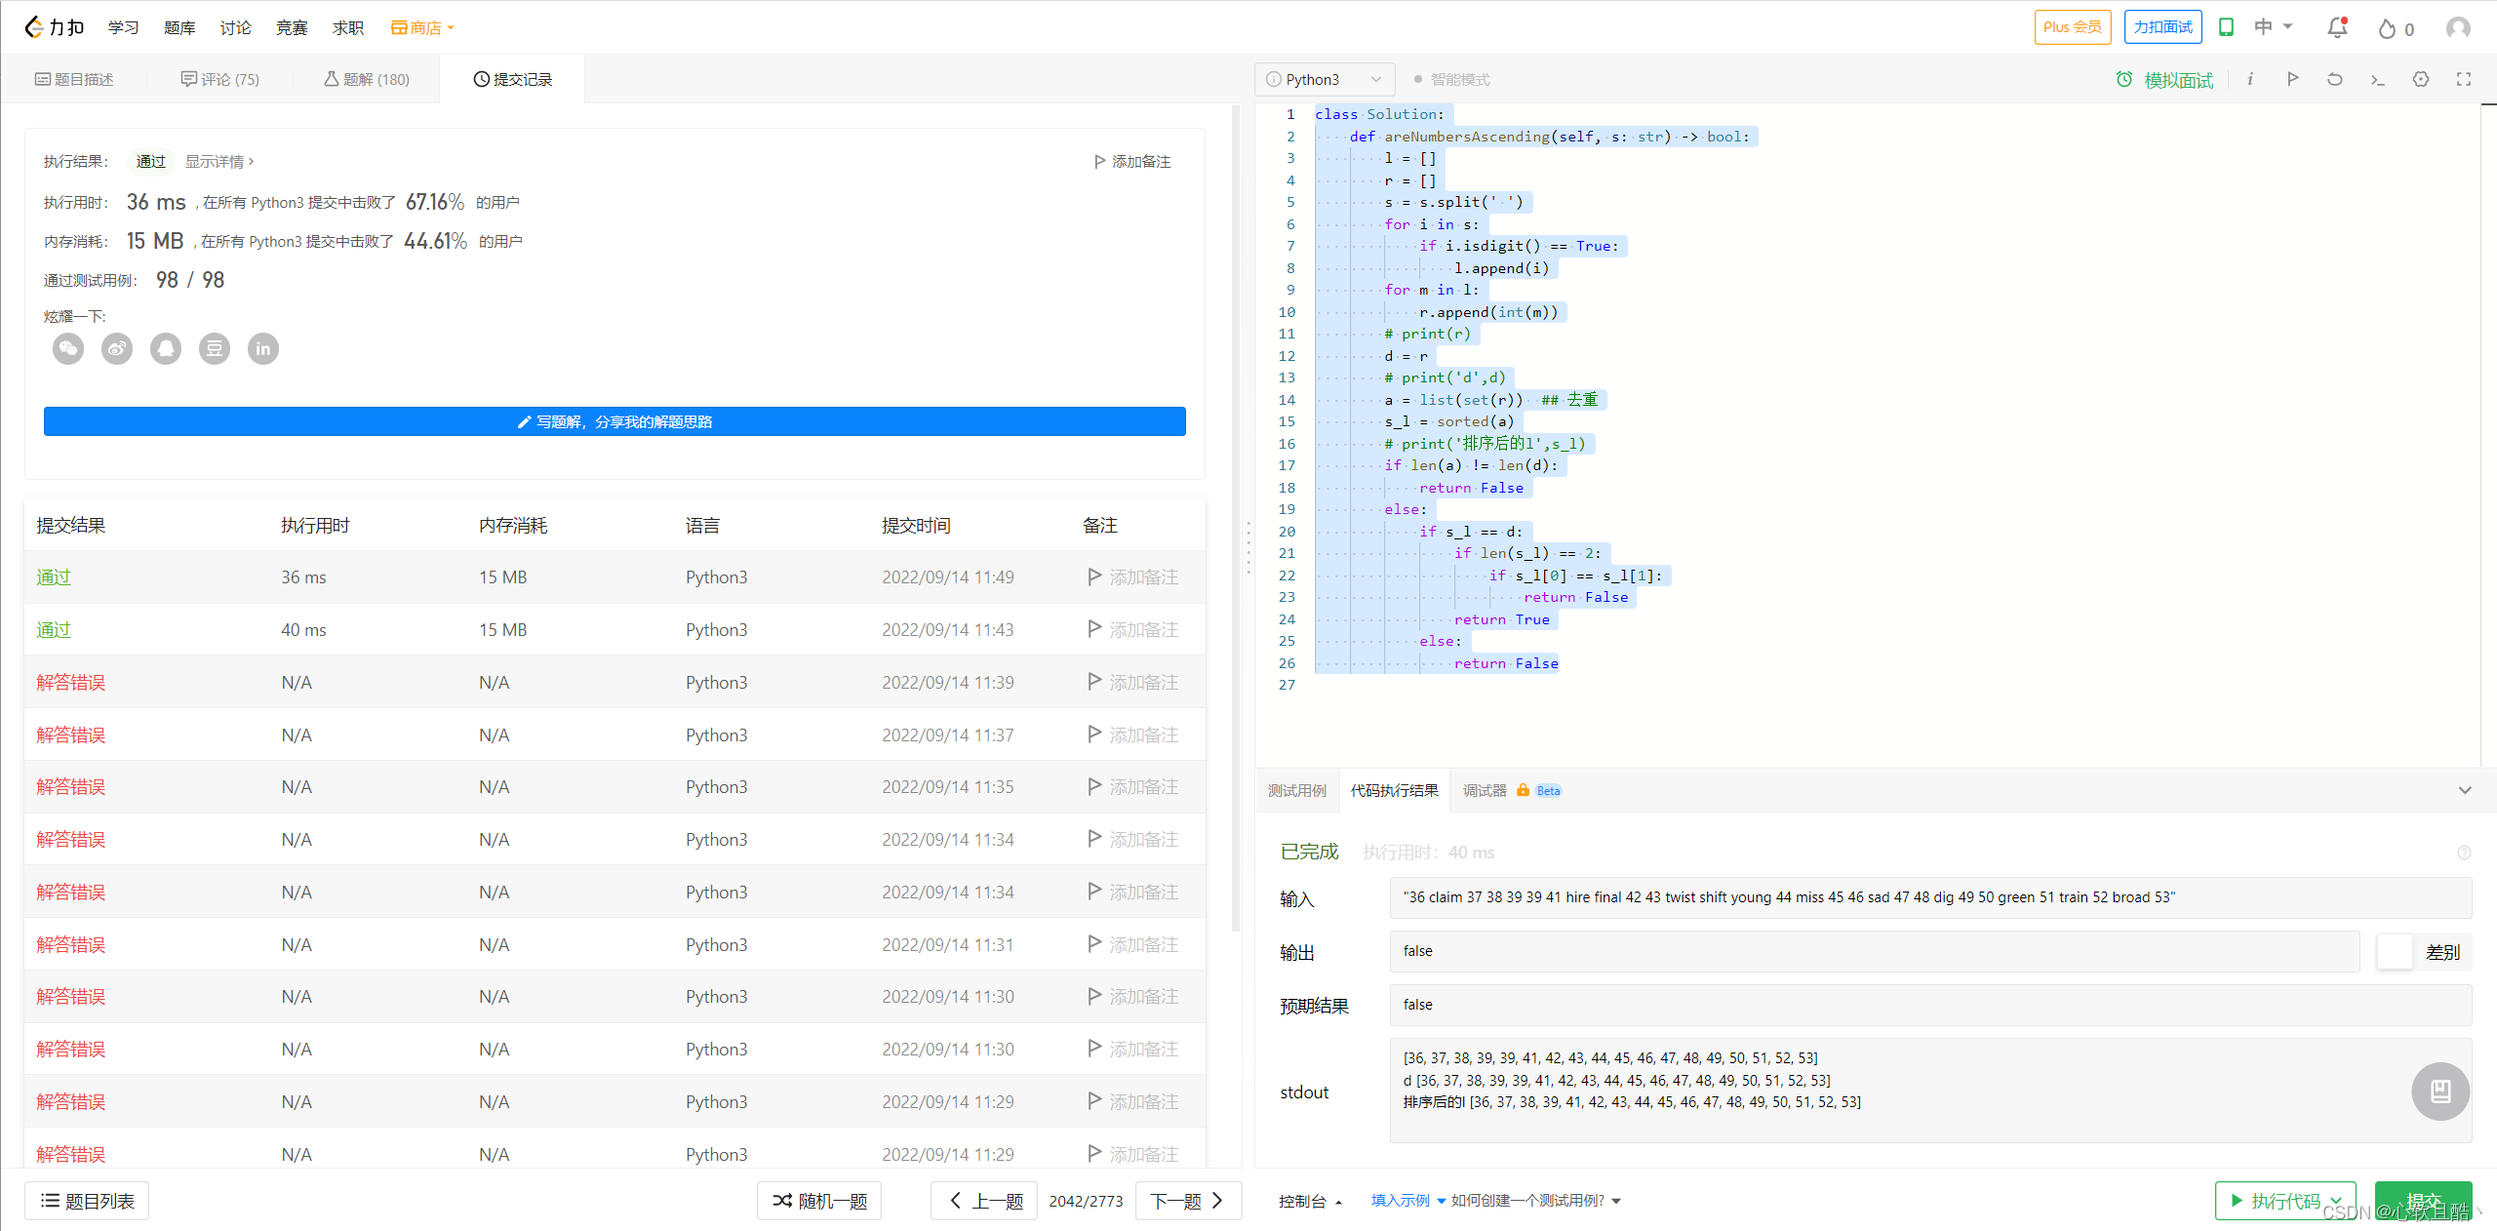Screen dimensions: 2497x1231
Task: Click the 输入 test input field
Action: (1929, 897)
